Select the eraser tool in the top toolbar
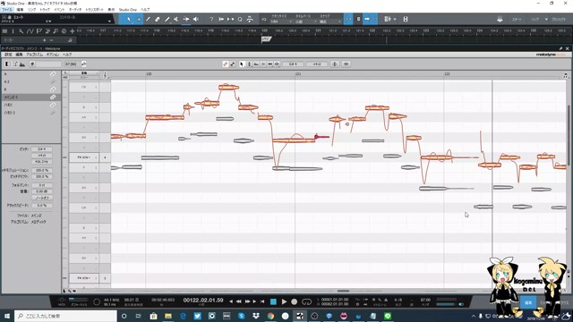 pyautogui.click(x=158, y=19)
